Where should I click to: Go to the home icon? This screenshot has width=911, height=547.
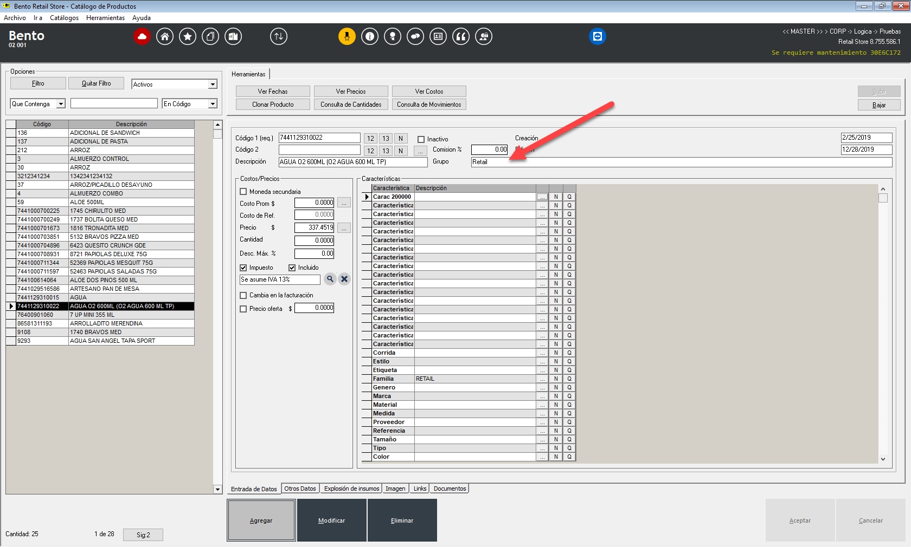point(165,36)
